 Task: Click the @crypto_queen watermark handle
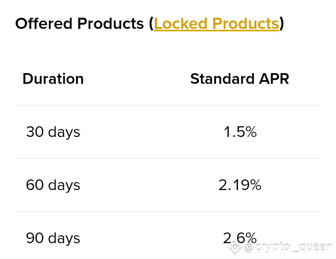(288, 247)
